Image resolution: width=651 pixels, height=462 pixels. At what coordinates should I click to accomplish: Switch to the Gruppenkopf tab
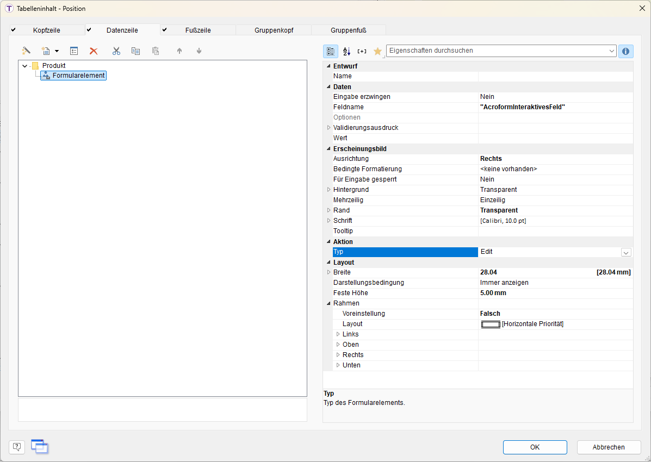(x=274, y=30)
